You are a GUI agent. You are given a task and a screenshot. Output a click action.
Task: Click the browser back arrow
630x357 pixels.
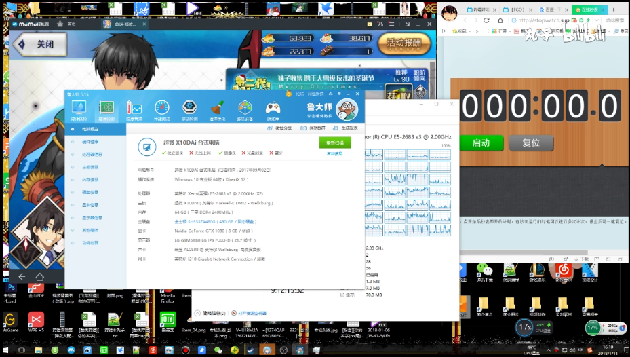pos(465,20)
